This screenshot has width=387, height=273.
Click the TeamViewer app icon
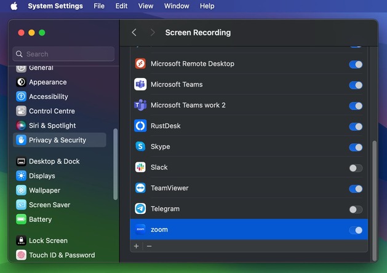tap(140, 188)
